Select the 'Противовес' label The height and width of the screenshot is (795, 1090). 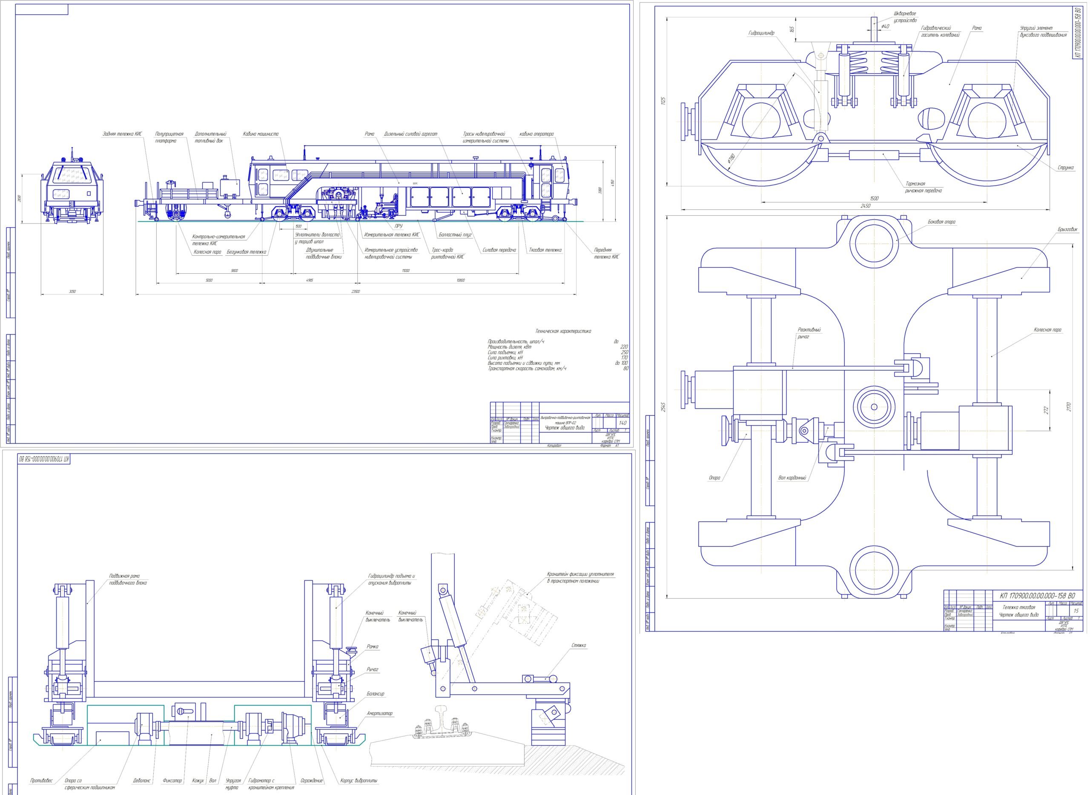point(41,781)
